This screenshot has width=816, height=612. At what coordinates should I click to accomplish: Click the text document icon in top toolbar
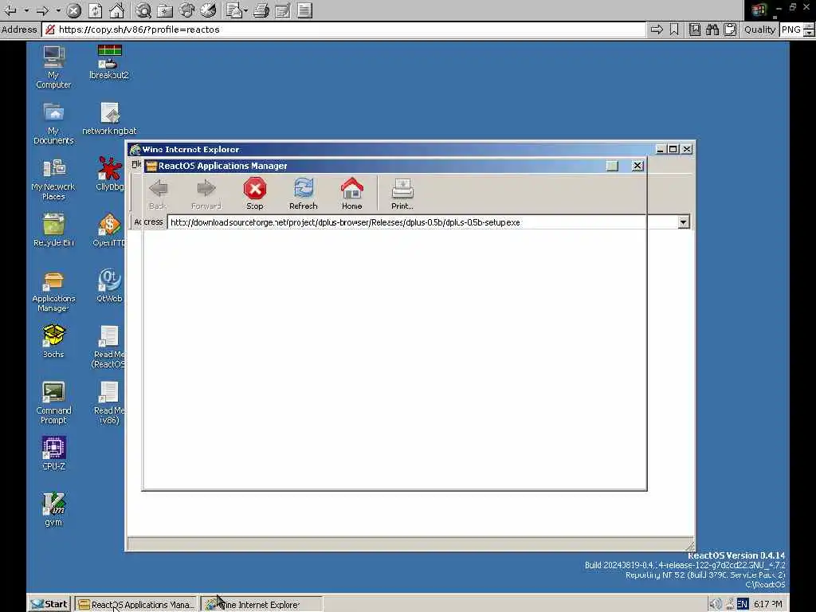tap(305, 10)
